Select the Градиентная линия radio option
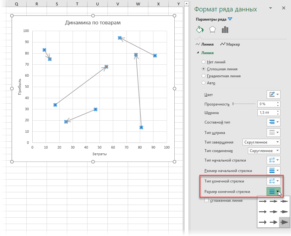The image size is (291, 236). tap(204, 76)
